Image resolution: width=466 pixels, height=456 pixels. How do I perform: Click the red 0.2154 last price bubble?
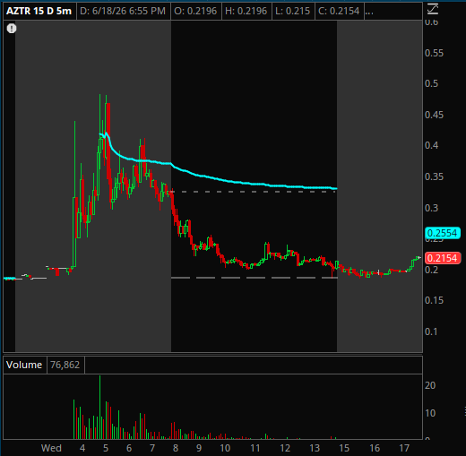click(443, 258)
